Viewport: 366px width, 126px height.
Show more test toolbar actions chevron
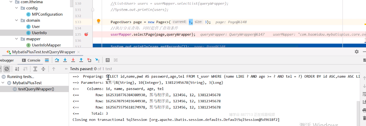[66, 69]
